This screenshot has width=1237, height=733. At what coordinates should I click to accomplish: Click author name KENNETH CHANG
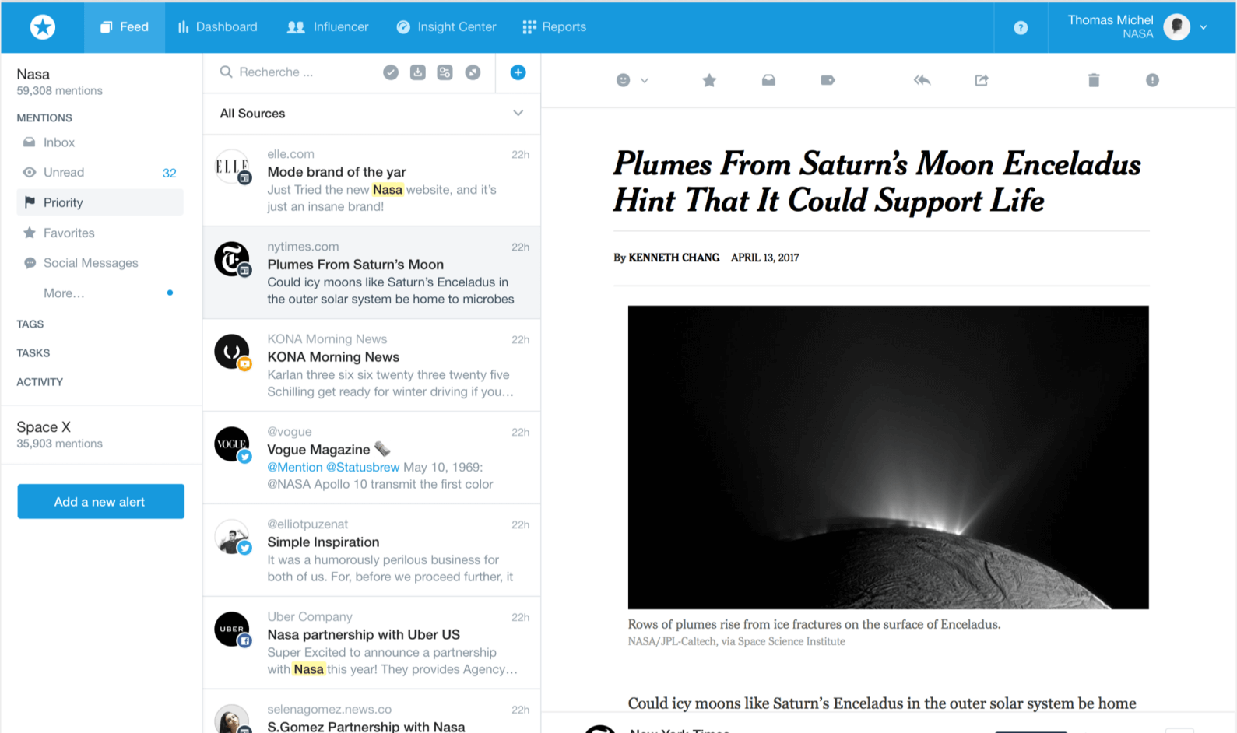click(x=674, y=258)
